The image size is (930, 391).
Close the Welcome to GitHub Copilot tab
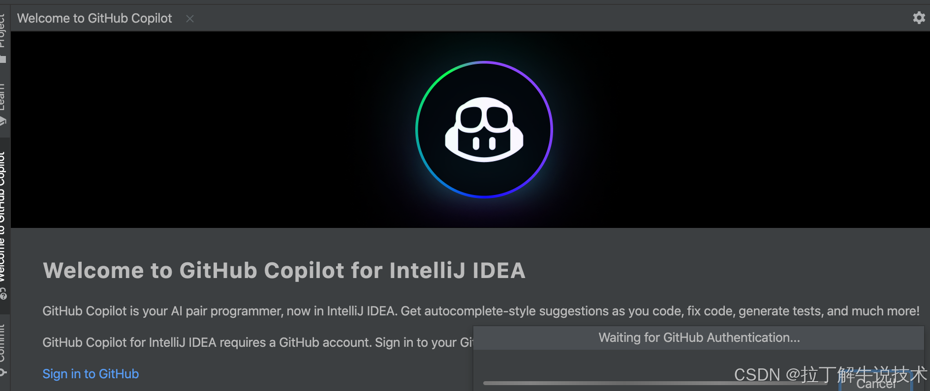click(190, 19)
